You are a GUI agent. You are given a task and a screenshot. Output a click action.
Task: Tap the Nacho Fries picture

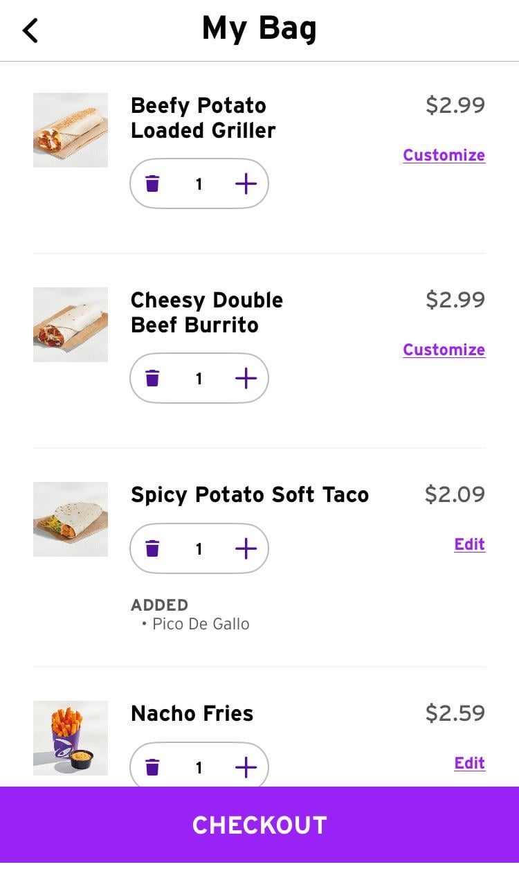point(71,738)
